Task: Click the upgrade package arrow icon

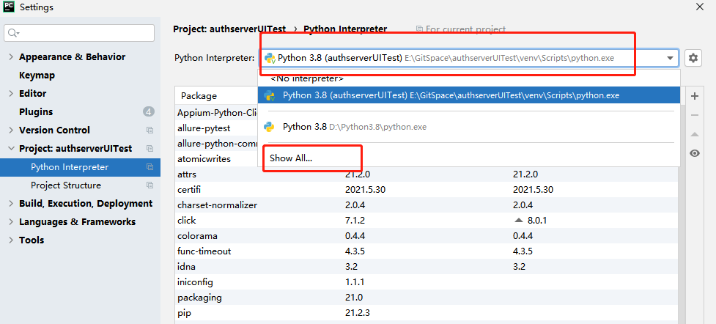Action: pyautogui.click(x=695, y=134)
